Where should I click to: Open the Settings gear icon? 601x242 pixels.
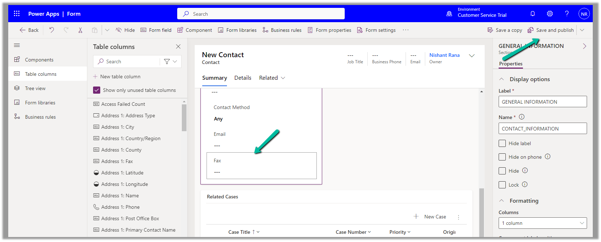(x=550, y=14)
